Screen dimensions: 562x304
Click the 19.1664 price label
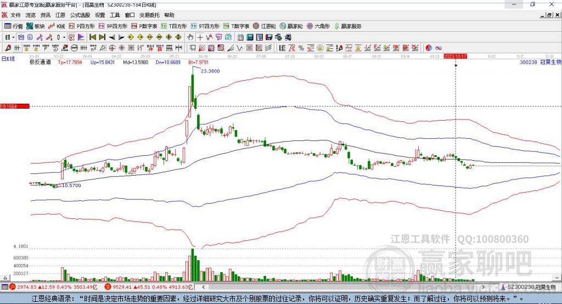tap(15, 106)
